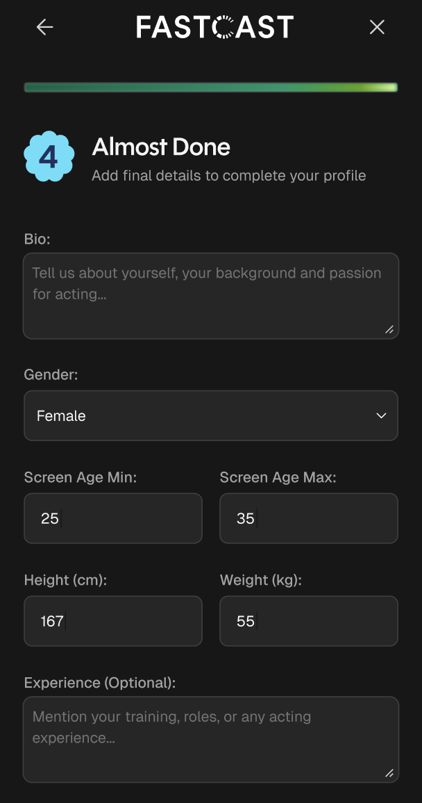Click the Experience (Optional) text area
Screen dimensions: 422x803
pos(211,740)
